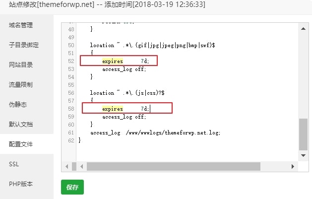Screen dimensions: 312x199
Task: Click horizontal scrollbar left arrow
Action: click(65, 165)
